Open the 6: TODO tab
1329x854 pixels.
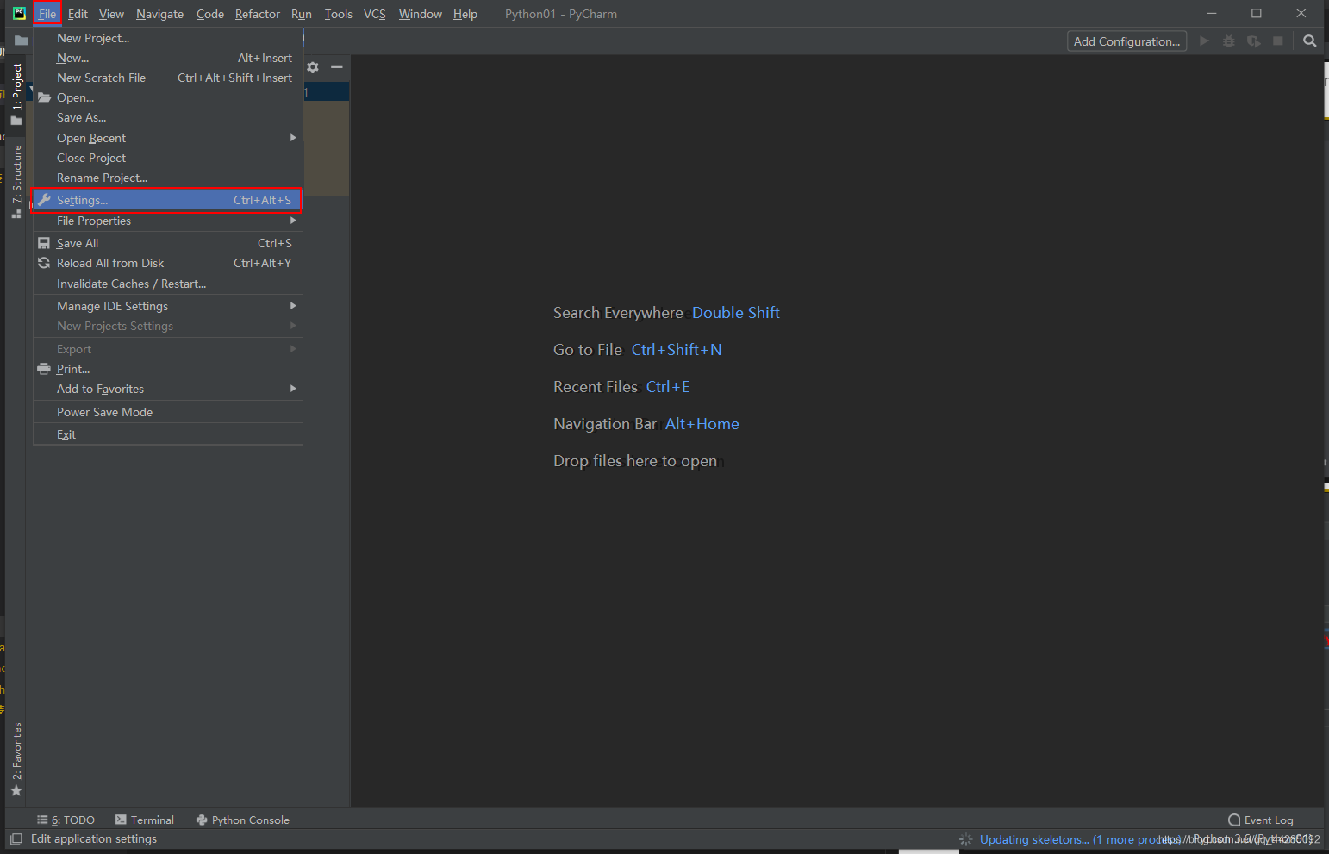pos(66,820)
